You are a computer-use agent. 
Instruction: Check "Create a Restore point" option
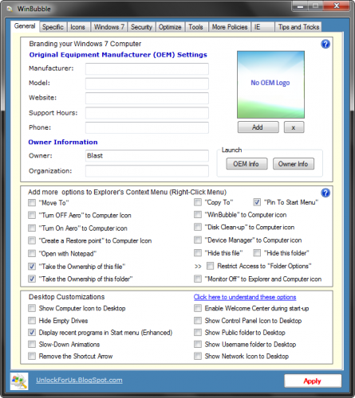pos(32,240)
